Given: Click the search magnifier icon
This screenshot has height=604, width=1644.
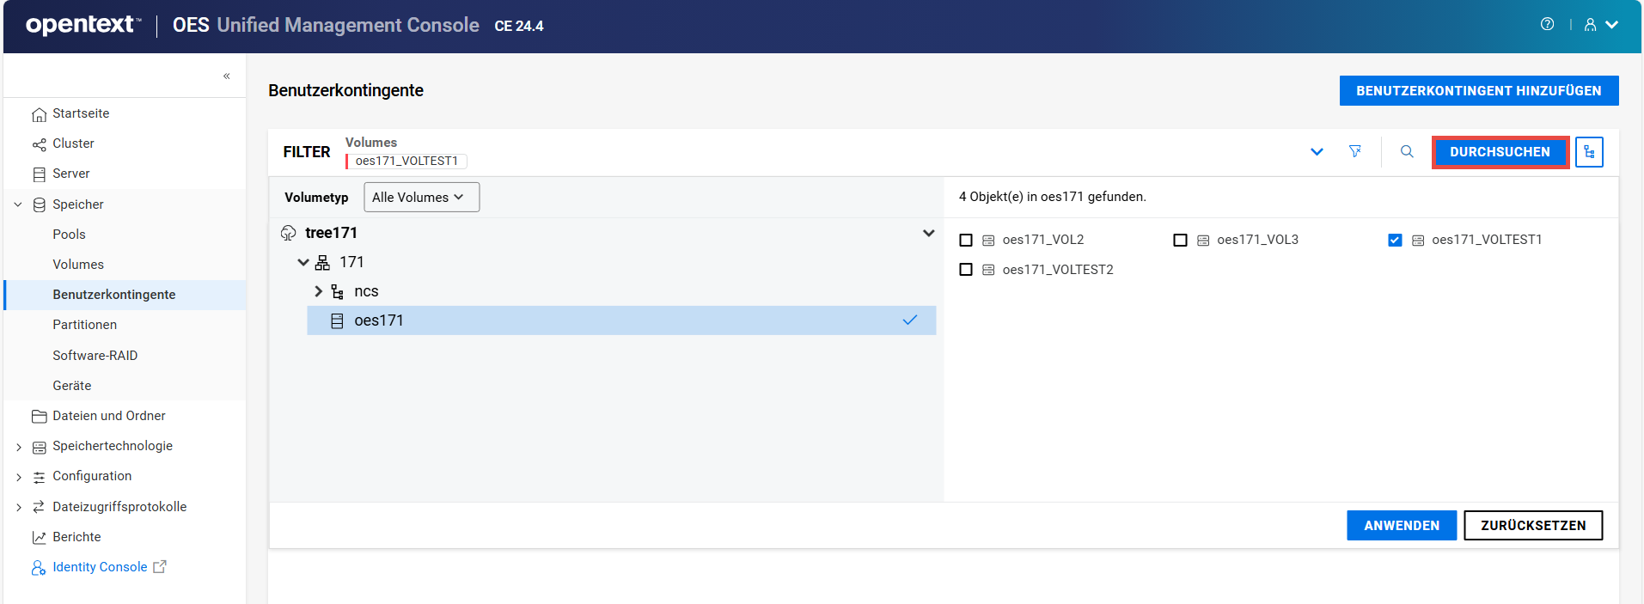Looking at the screenshot, I should pyautogui.click(x=1407, y=151).
